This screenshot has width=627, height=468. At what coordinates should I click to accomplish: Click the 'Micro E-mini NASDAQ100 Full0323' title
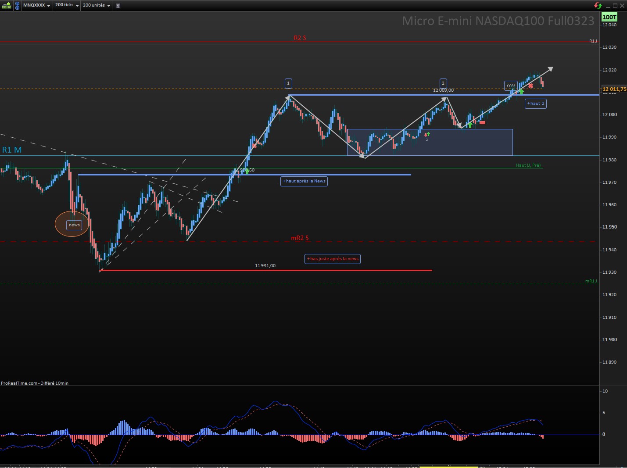pyautogui.click(x=498, y=21)
